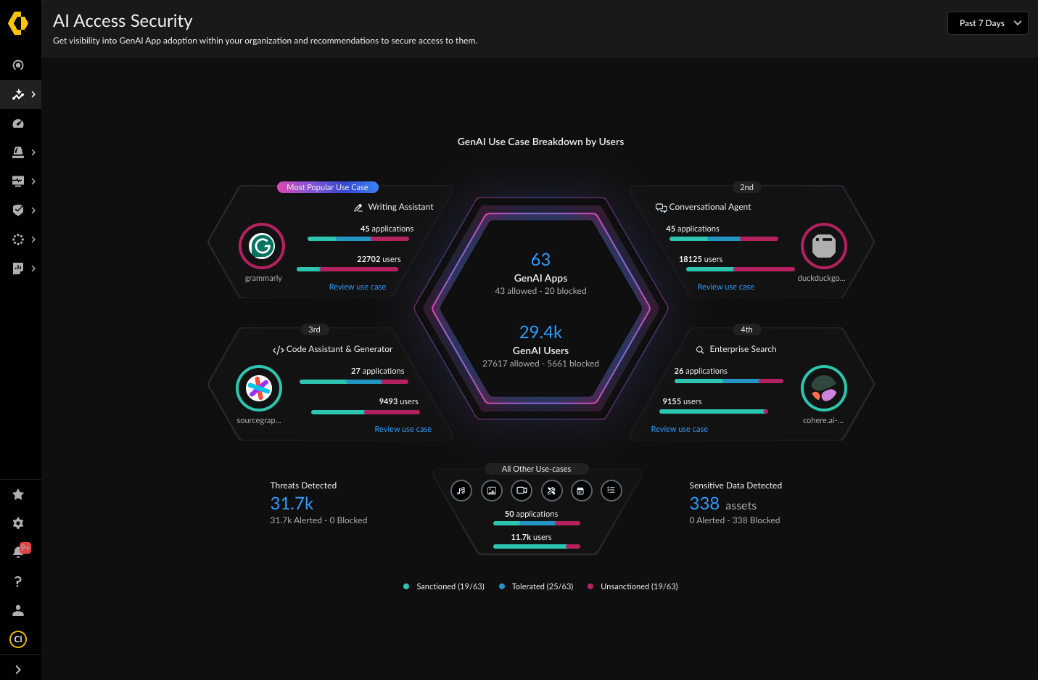This screenshot has width=1038, height=680.
Task: Click the 31.7k Threats Detected value
Action: click(x=292, y=504)
